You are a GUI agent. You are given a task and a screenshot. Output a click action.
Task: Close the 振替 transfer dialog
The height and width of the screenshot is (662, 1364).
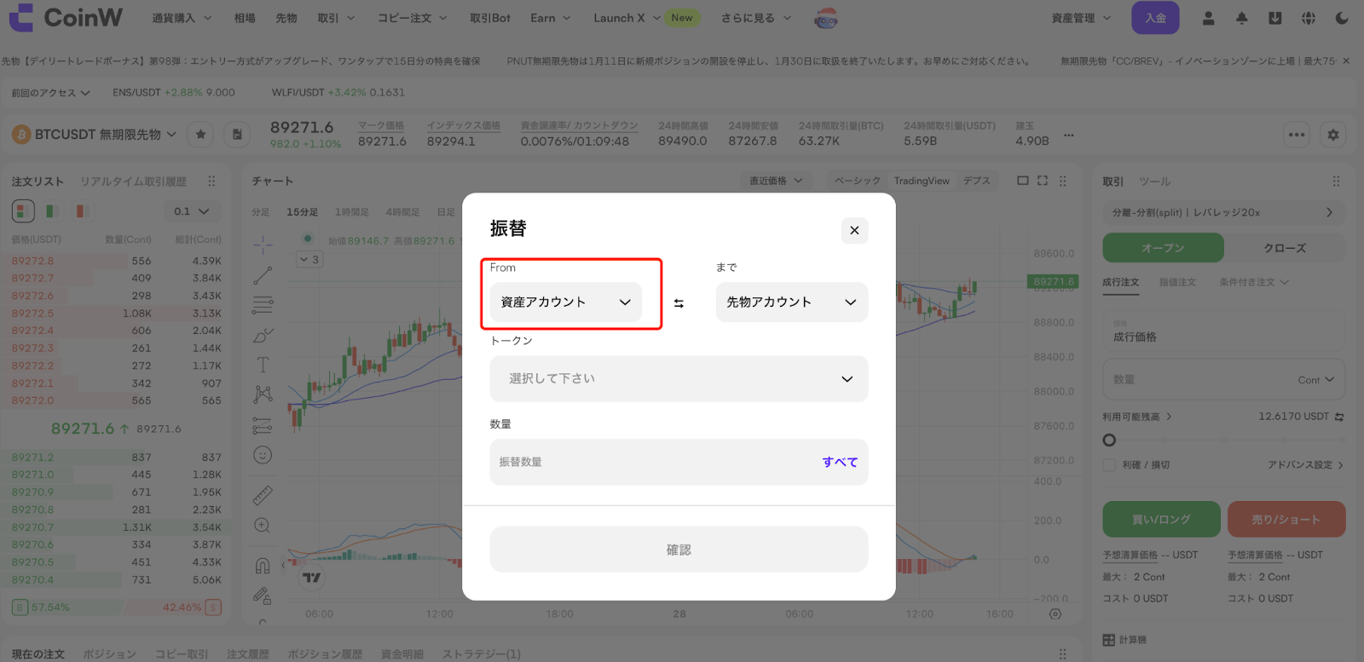click(x=854, y=230)
